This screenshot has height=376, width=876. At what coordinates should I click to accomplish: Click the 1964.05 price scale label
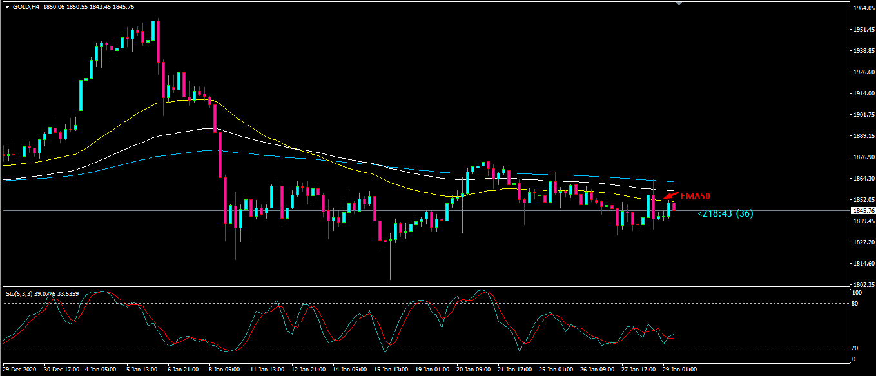pyautogui.click(x=862, y=8)
